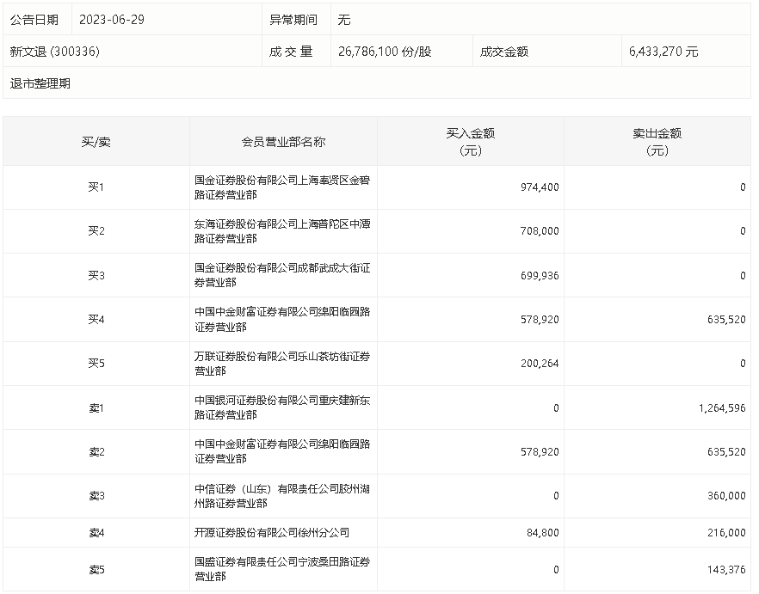Click 国盛证券宁波桑田路证券营业部 name

point(282,569)
